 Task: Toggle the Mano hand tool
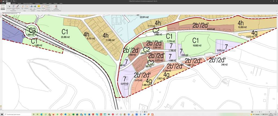click(3, 5)
